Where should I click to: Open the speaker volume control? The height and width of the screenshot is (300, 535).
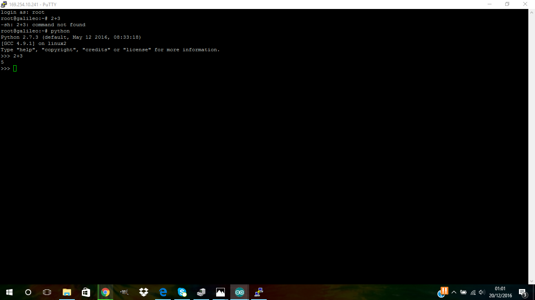pyautogui.click(x=482, y=292)
